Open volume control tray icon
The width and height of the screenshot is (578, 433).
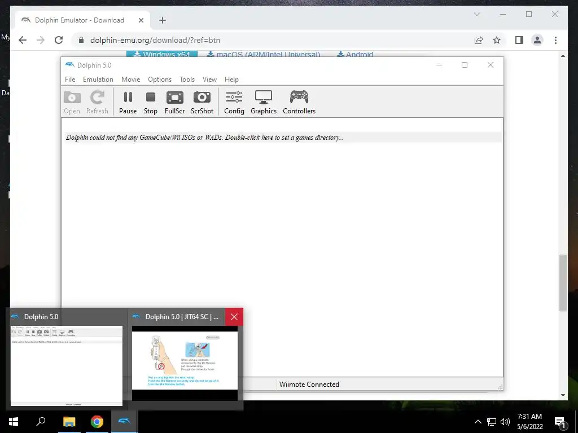(505, 422)
